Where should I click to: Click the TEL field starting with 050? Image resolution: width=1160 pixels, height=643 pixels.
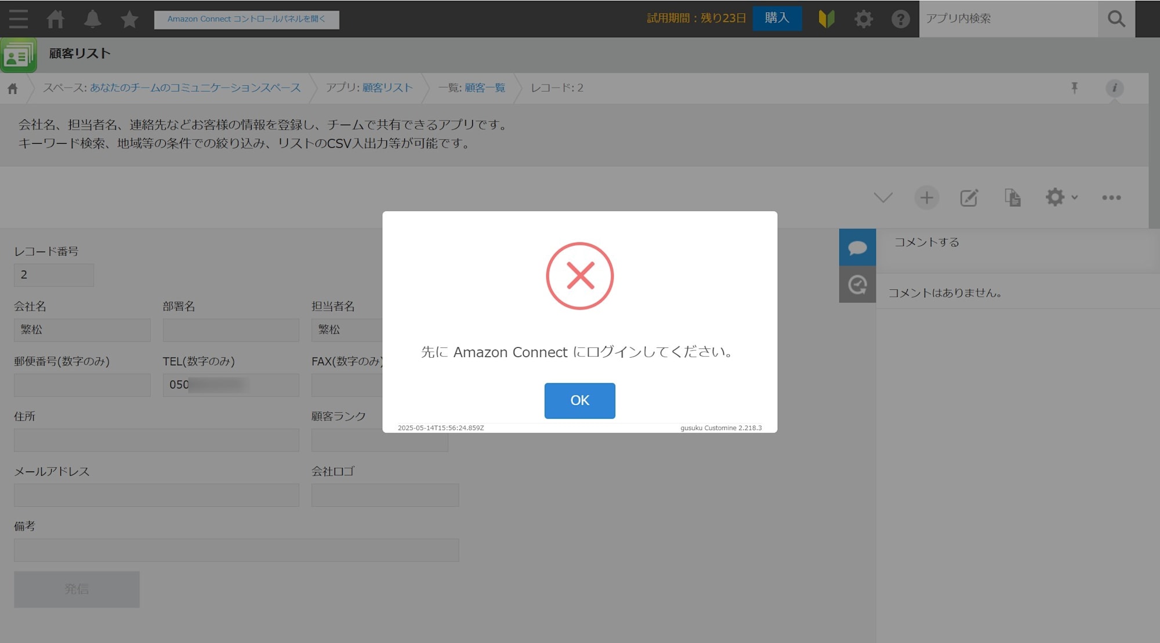pyautogui.click(x=231, y=385)
